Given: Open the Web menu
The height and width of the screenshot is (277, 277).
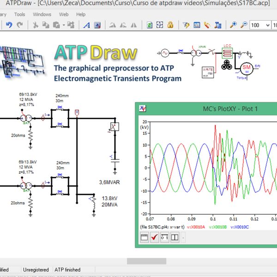Looking at the screenshot, I should pyautogui.click(x=64, y=14).
